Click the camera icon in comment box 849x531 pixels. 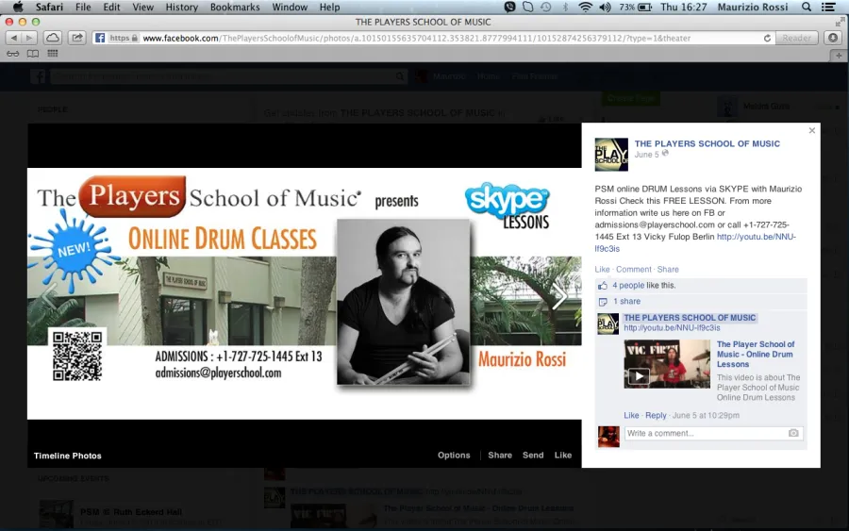(793, 433)
